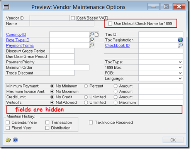Click the Writeoffs maximum amount field
Image resolution: width=190 pixels, height=149 pixels.
[x=161, y=103]
